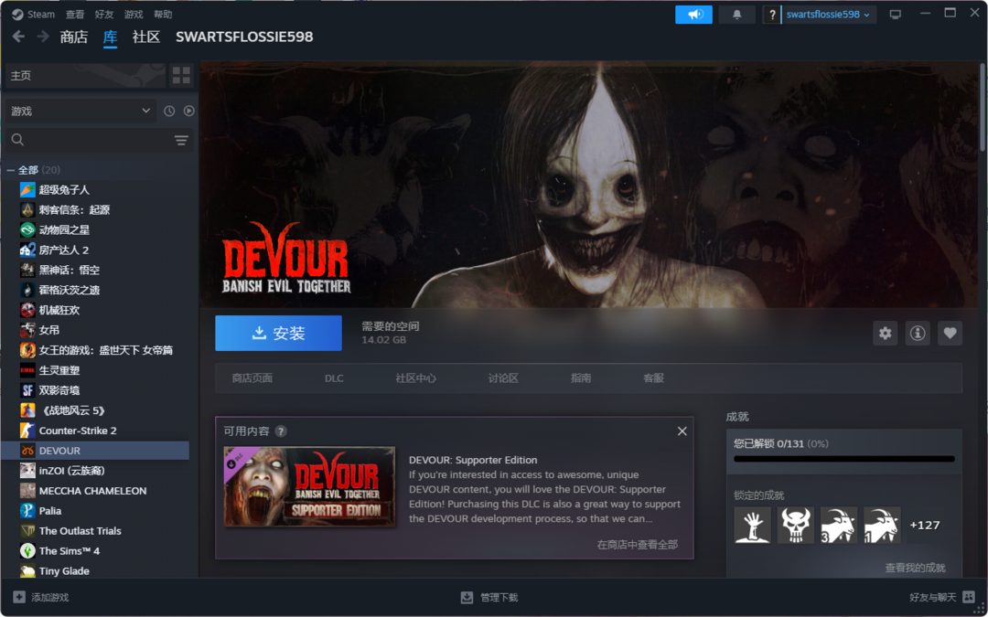
Task: Go back with the left arrow
Action: click(x=19, y=37)
